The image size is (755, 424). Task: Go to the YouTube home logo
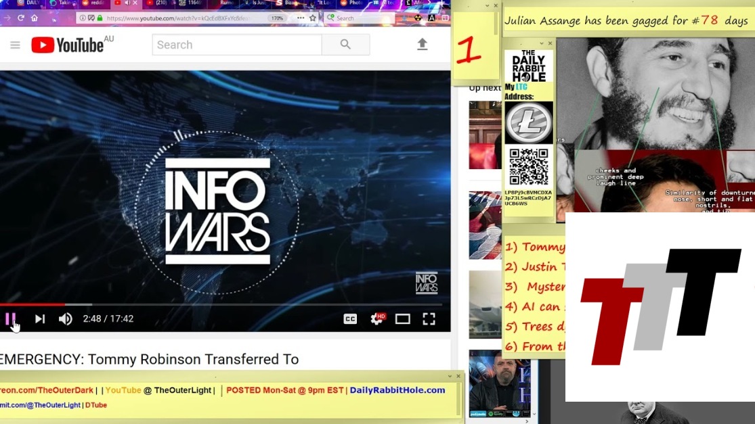67,45
